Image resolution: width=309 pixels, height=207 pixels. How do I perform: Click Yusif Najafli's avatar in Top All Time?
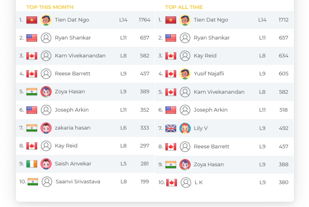click(185, 74)
